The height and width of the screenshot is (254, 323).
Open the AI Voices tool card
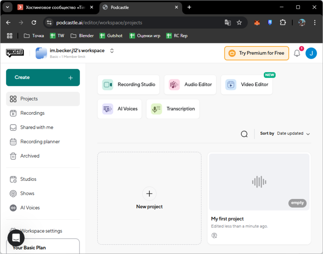click(x=120, y=109)
